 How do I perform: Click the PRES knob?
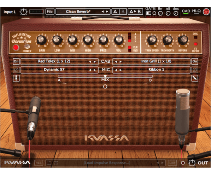coord(103,40)
